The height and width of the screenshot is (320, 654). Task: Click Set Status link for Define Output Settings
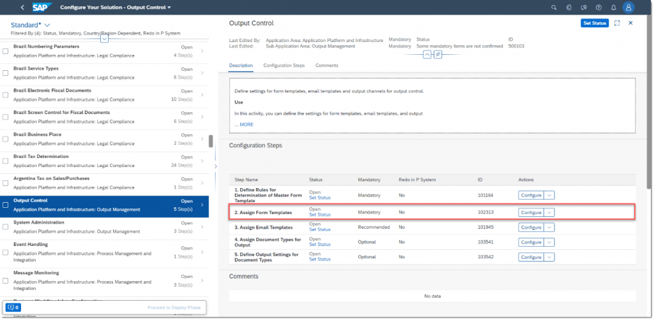pos(319,259)
